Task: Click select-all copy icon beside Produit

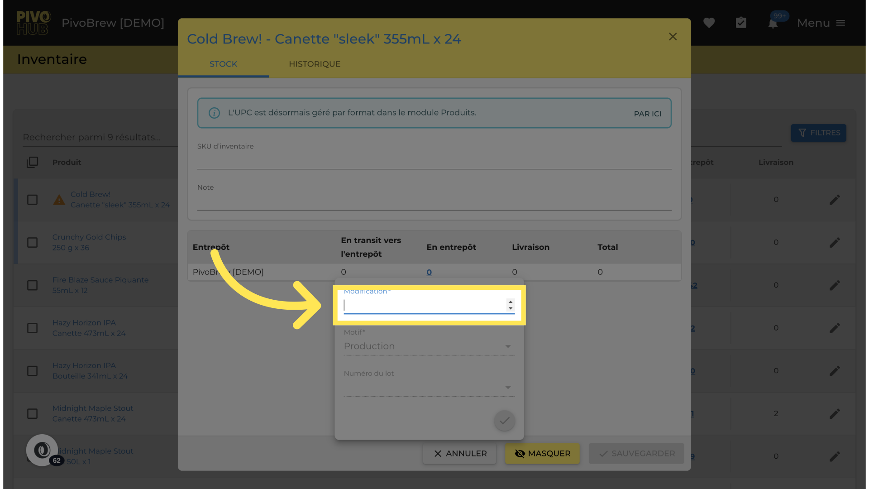Action: click(32, 162)
